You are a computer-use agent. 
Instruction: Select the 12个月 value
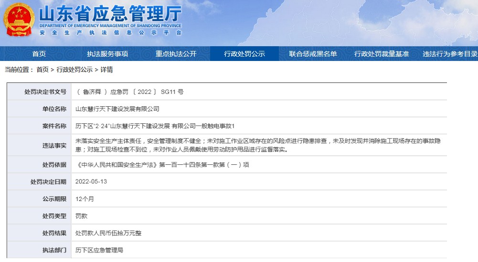click(85, 199)
